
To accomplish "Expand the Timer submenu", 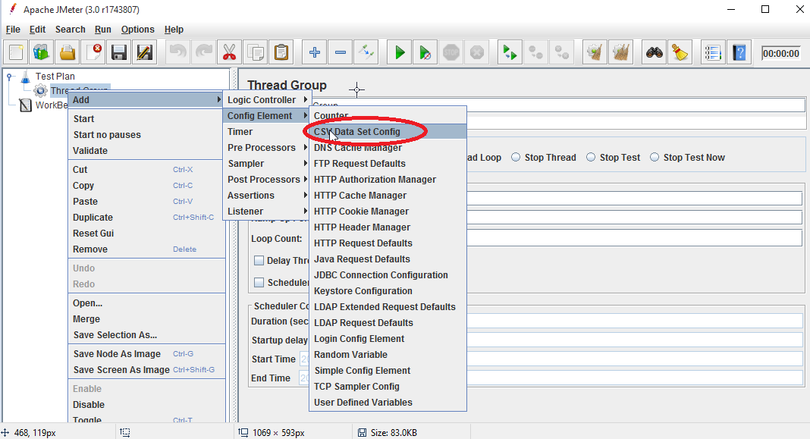I will [266, 132].
